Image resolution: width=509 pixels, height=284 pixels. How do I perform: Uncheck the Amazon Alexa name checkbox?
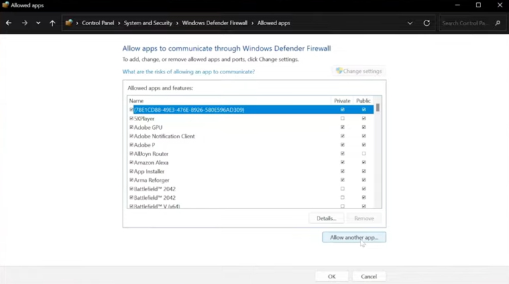(131, 162)
